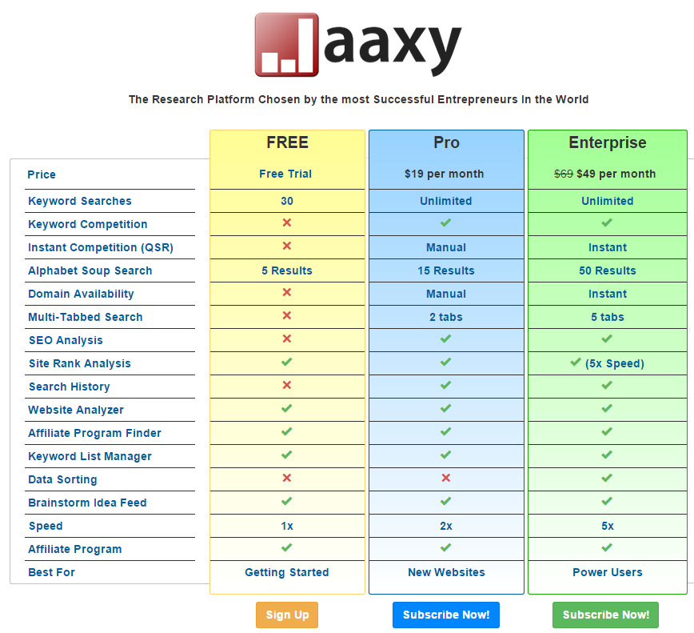Click the Enterprise checkmark for Affiliate Program row
The image size is (694, 633).
[x=607, y=548]
